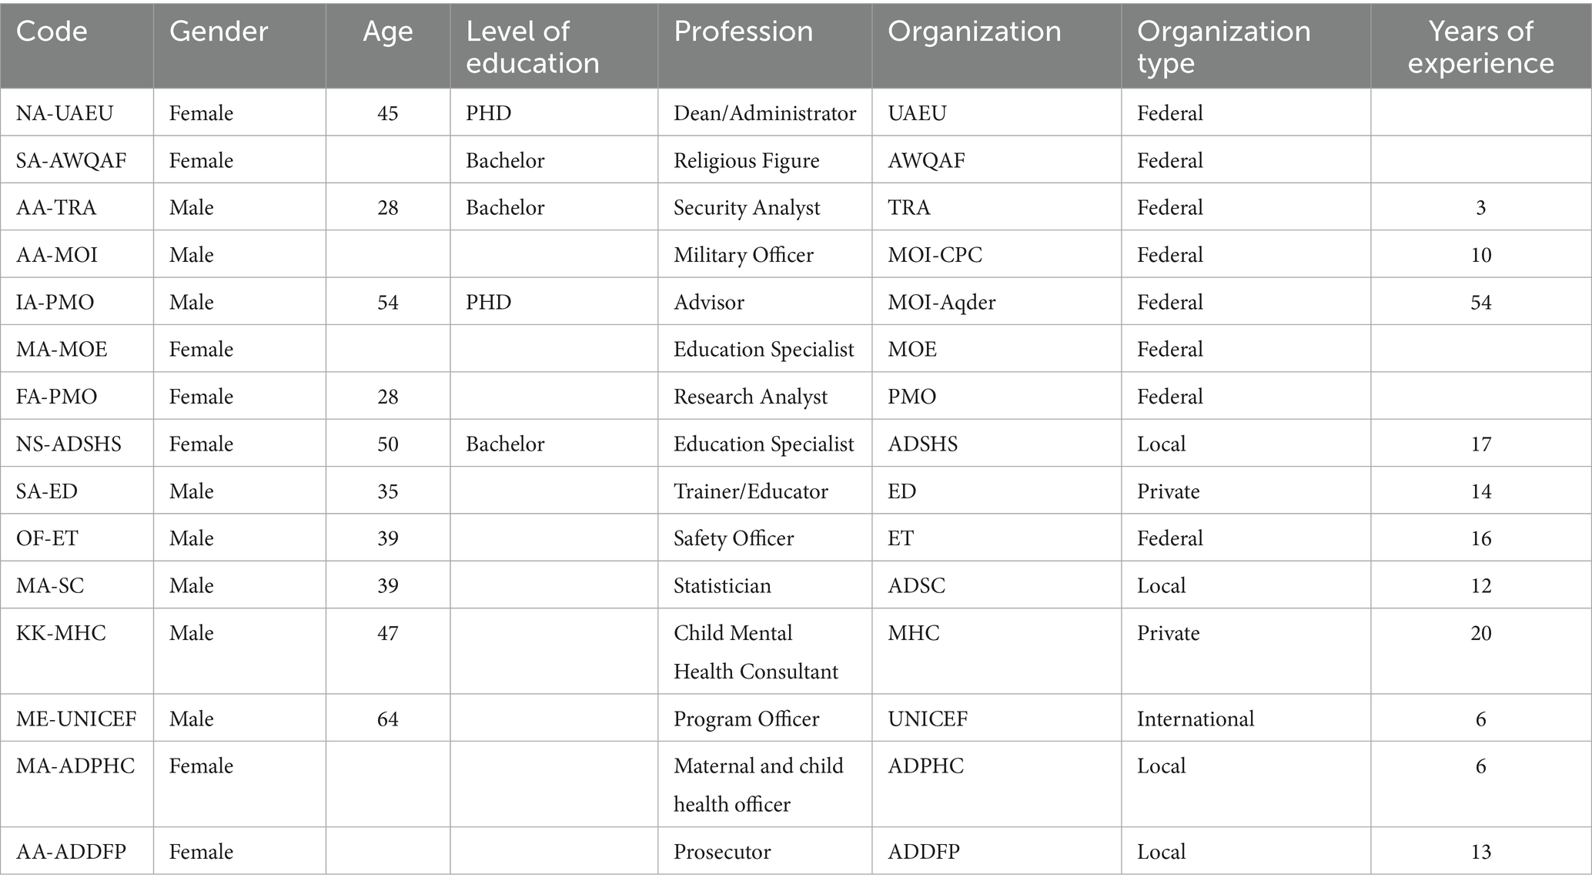Screen dimensions: 1592x888
Task: Click the Trainer/Educator profession cell
Action: [751, 491]
